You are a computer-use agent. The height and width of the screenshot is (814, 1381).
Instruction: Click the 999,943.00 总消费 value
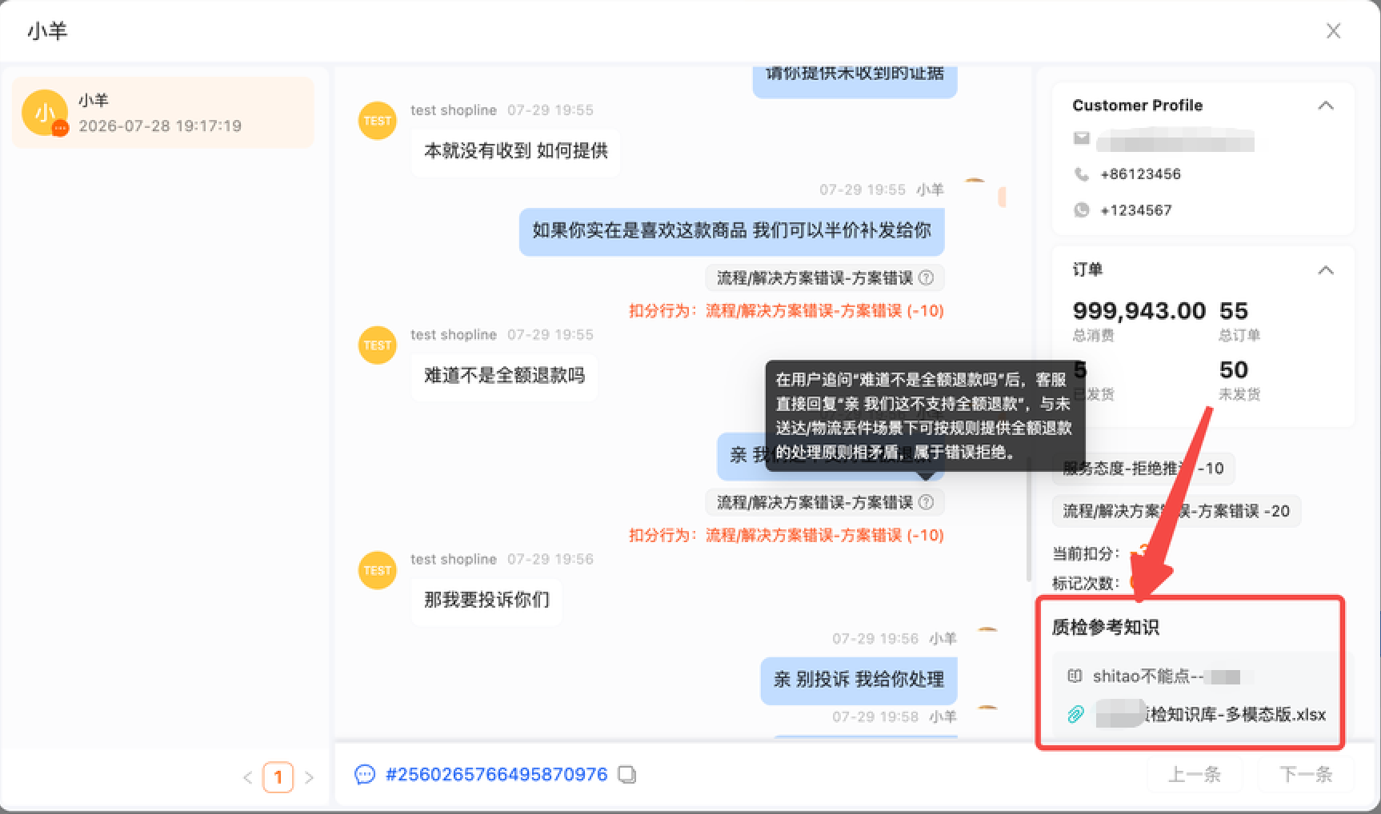pos(1139,311)
